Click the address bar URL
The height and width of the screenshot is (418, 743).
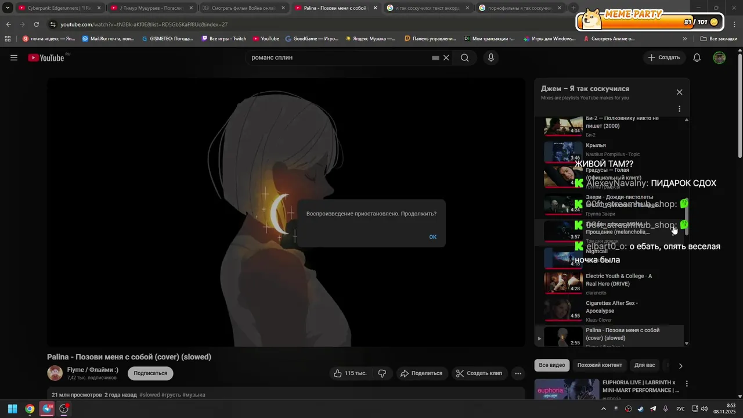(x=144, y=24)
